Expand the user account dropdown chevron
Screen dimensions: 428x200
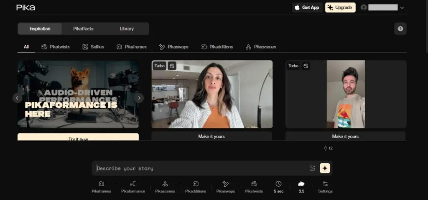click(x=402, y=7)
